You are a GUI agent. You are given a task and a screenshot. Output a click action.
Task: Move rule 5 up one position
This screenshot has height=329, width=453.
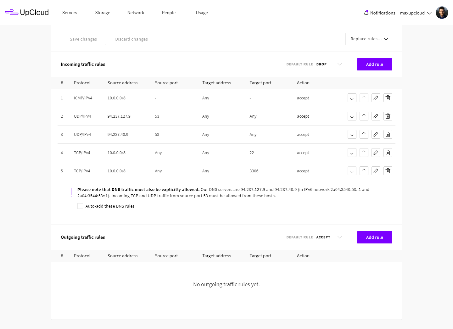point(364,171)
